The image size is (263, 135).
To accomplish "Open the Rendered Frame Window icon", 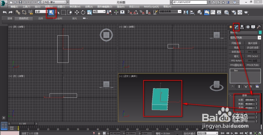I will click(240, 12).
